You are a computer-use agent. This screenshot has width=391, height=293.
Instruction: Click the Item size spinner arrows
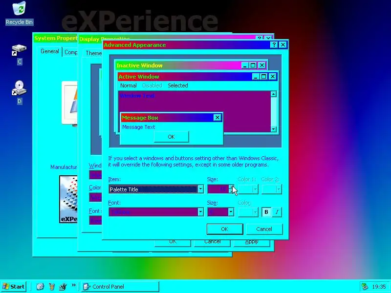(x=231, y=189)
